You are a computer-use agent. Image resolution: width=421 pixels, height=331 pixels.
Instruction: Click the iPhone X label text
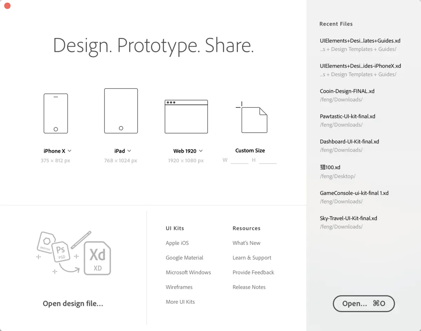54,151
